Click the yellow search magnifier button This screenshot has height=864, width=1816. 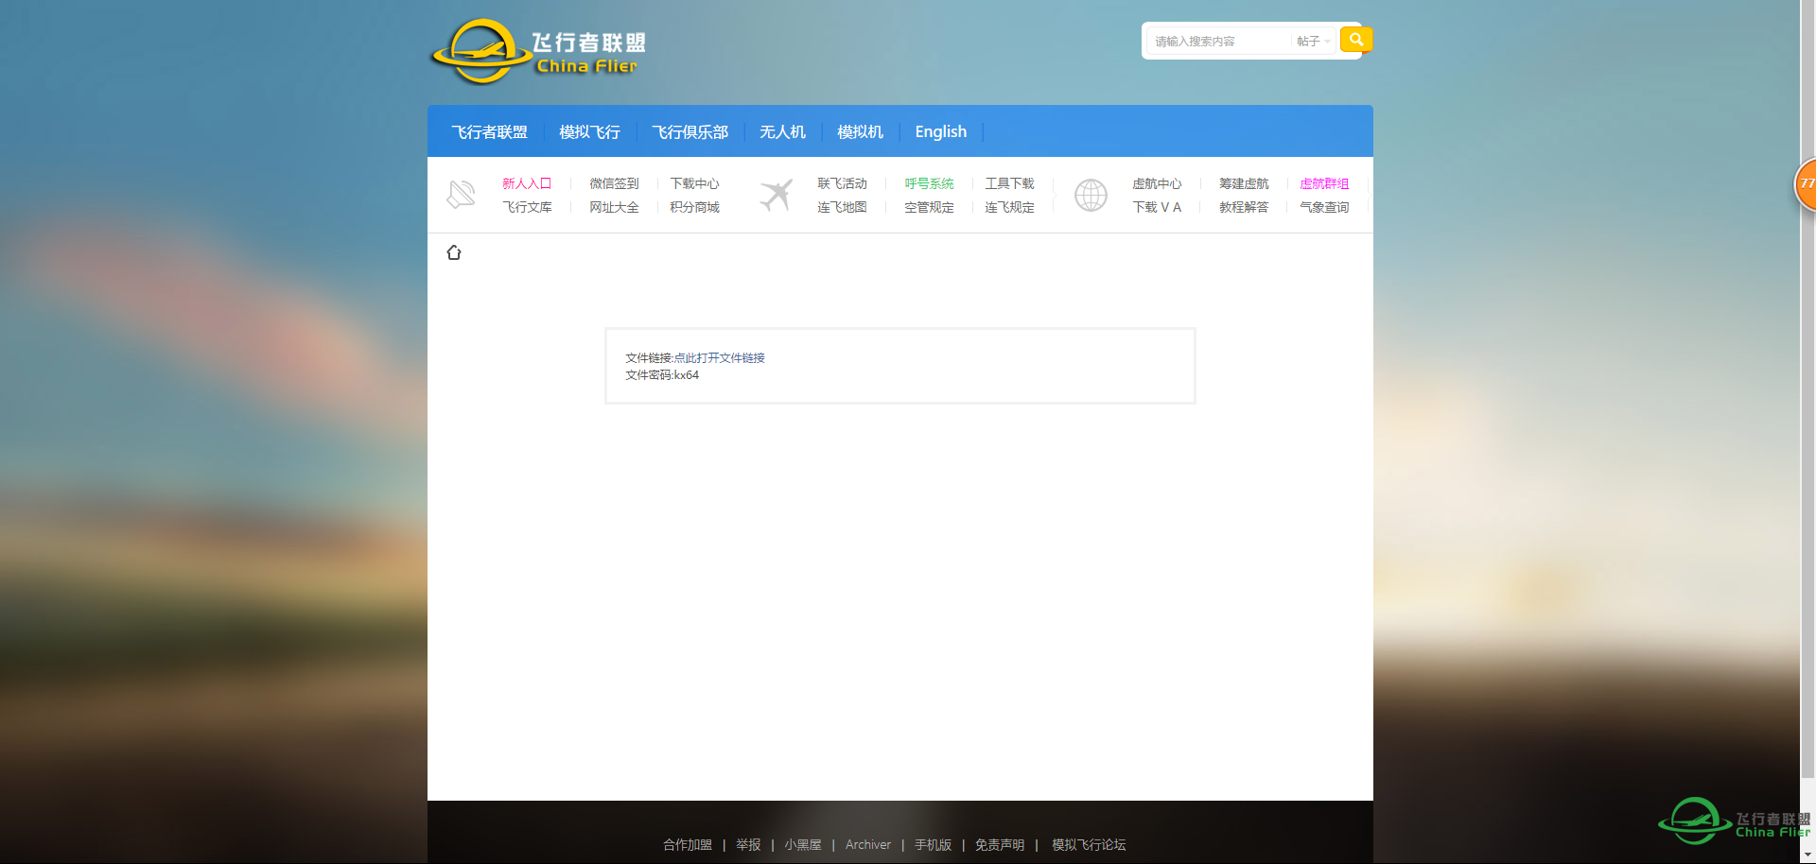pos(1355,40)
